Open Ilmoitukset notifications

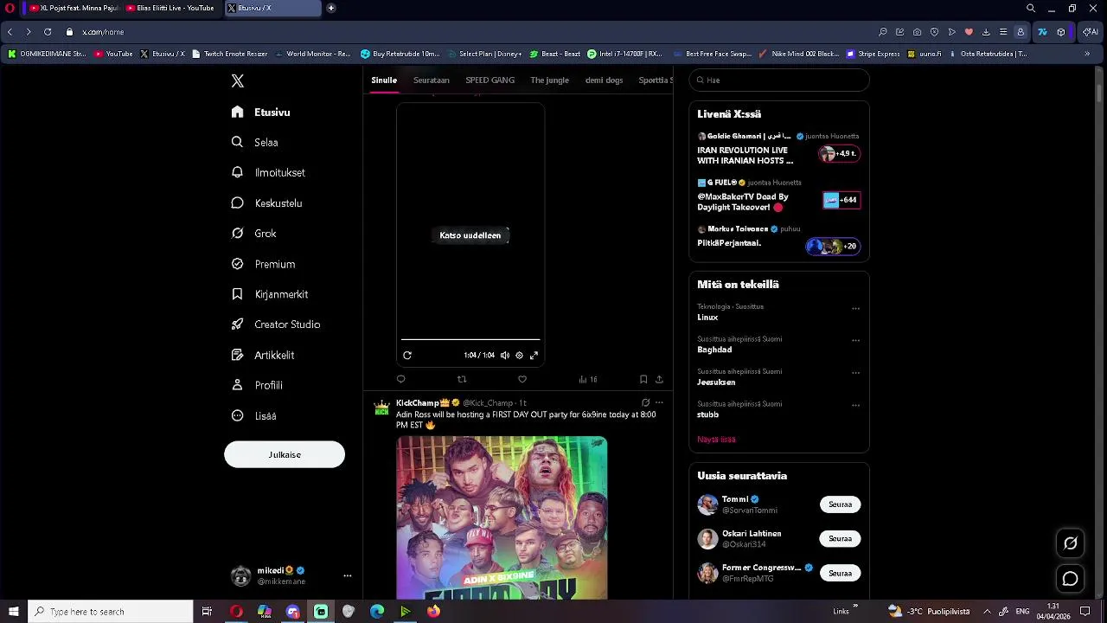(x=268, y=173)
